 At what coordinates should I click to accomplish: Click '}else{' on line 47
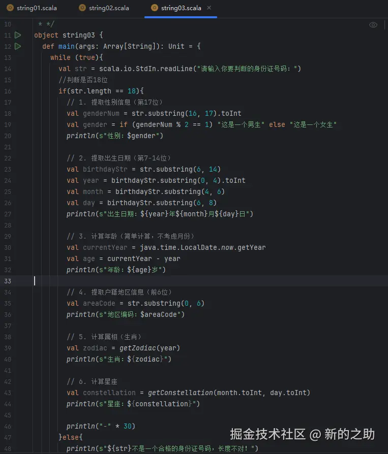click(71, 438)
